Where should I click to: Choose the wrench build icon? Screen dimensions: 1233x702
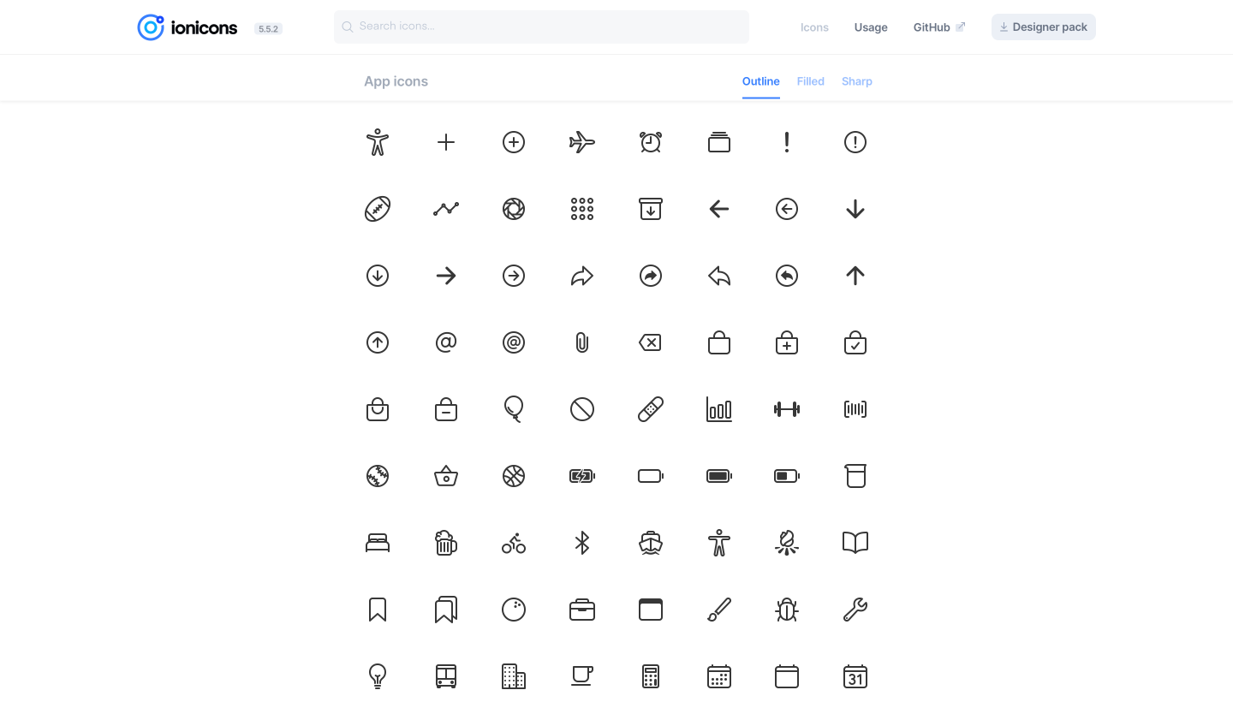pyautogui.click(x=855, y=610)
